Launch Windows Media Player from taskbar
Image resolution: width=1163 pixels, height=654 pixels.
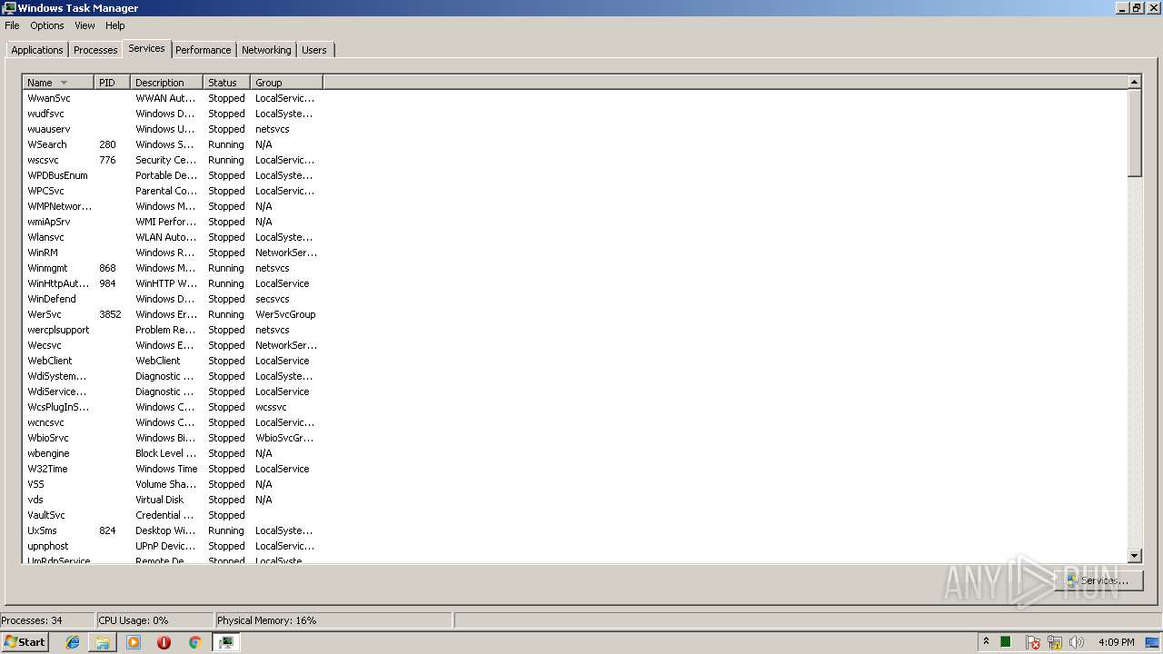[x=134, y=642]
